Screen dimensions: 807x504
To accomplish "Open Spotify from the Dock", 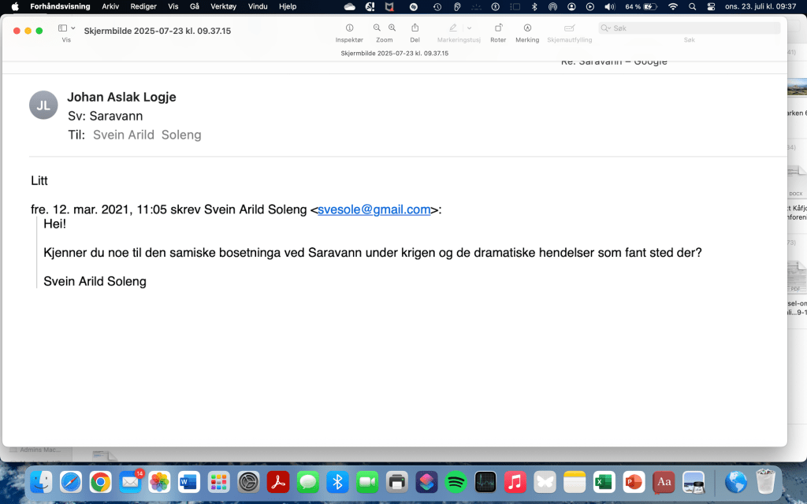I will tap(456, 481).
